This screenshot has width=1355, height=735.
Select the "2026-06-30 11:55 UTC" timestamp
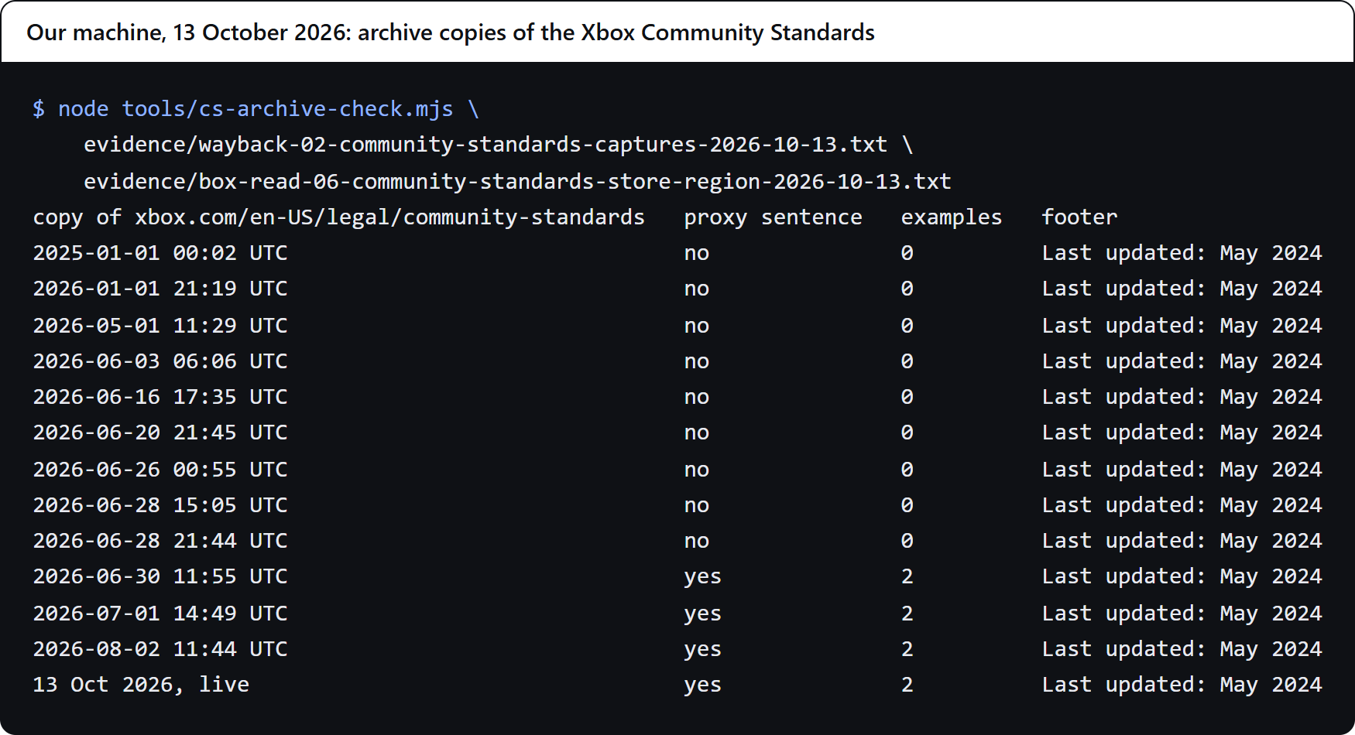pyautogui.click(x=160, y=576)
